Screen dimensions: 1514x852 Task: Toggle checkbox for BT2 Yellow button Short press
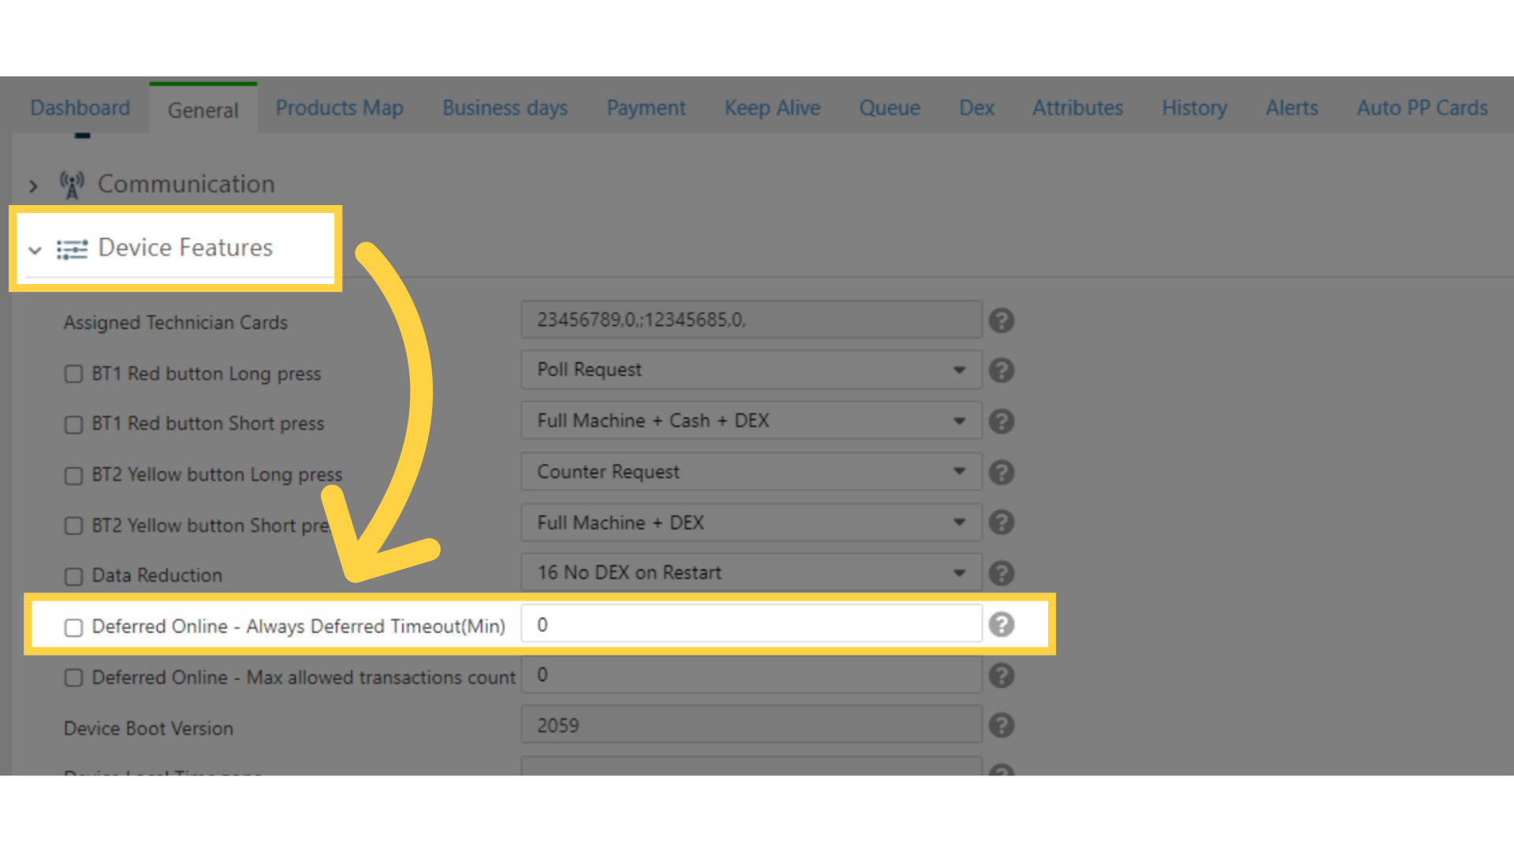(x=73, y=525)
